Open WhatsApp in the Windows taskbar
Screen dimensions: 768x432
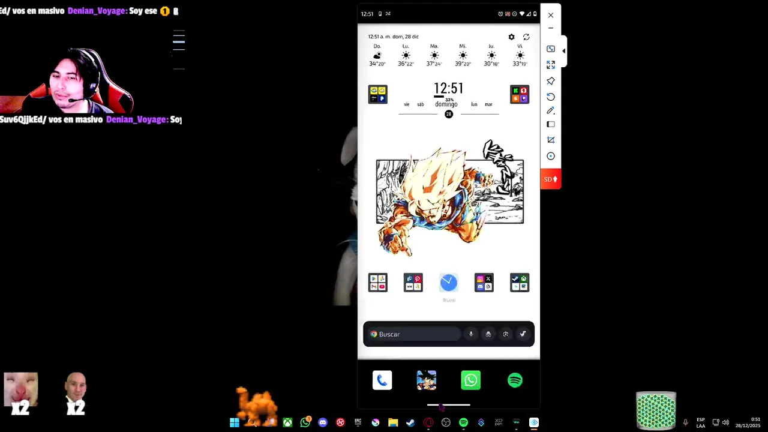click(x=305, y=422)
